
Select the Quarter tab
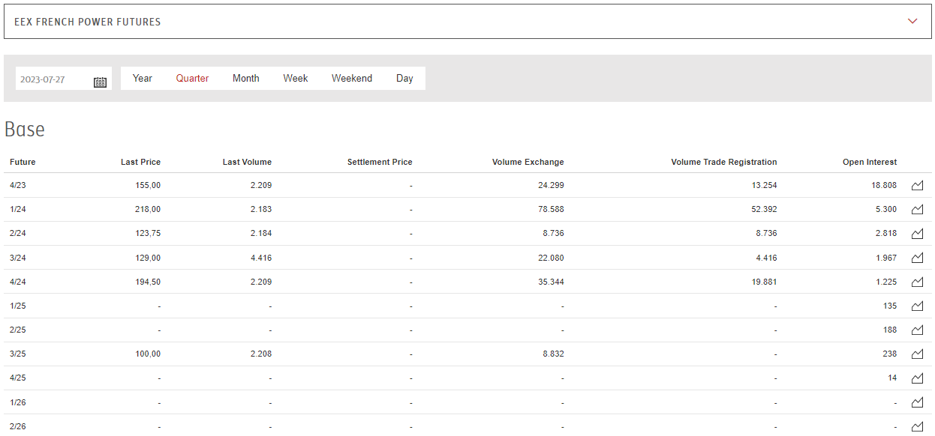click(192, 78)
